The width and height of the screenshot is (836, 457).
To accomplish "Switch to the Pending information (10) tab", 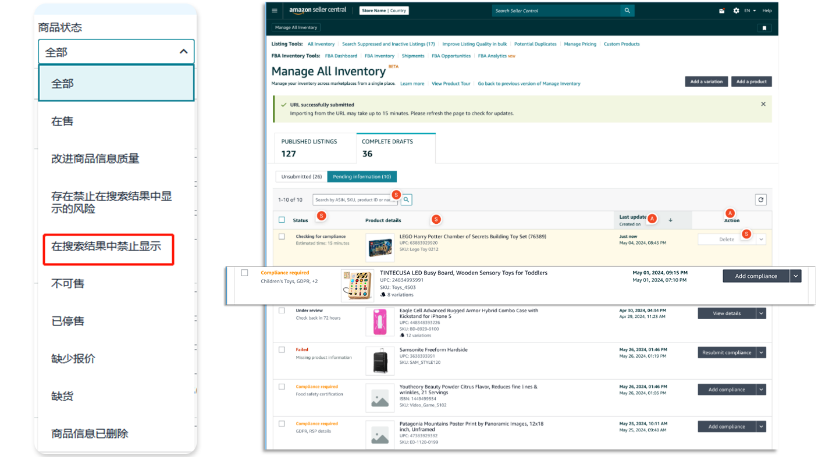I will pyautogui.click(x=362, y=176).
